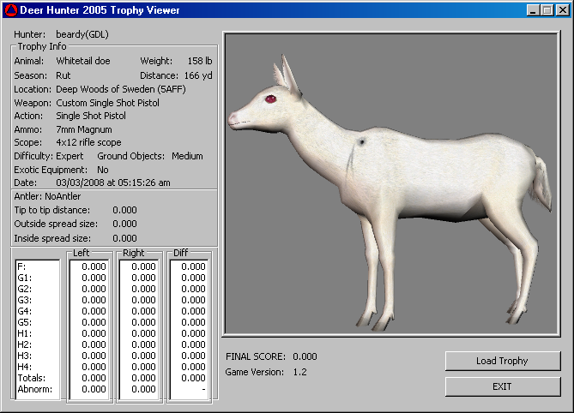Click the G5: row label
This screenshot has width=574, height=413.
(25, 322)
